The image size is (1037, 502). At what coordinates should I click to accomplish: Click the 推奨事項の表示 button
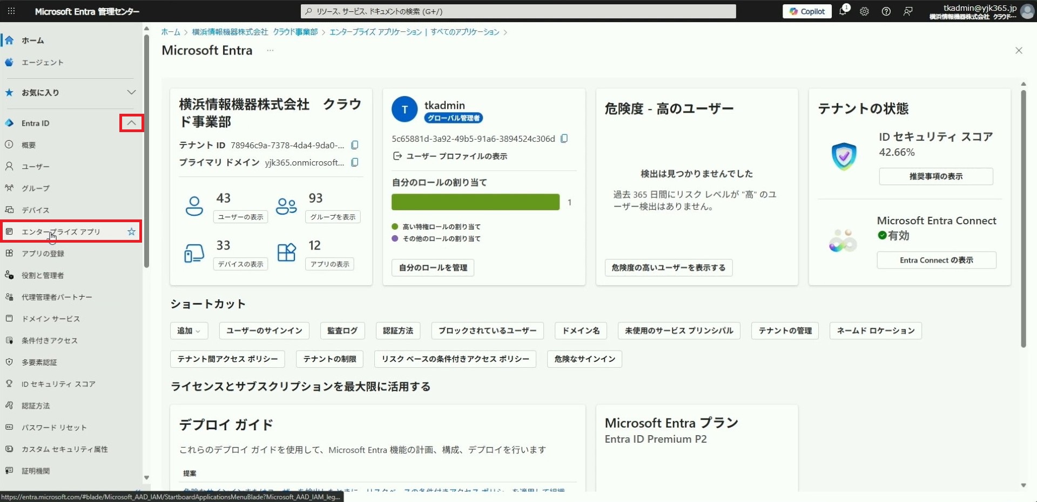point(935,176)
